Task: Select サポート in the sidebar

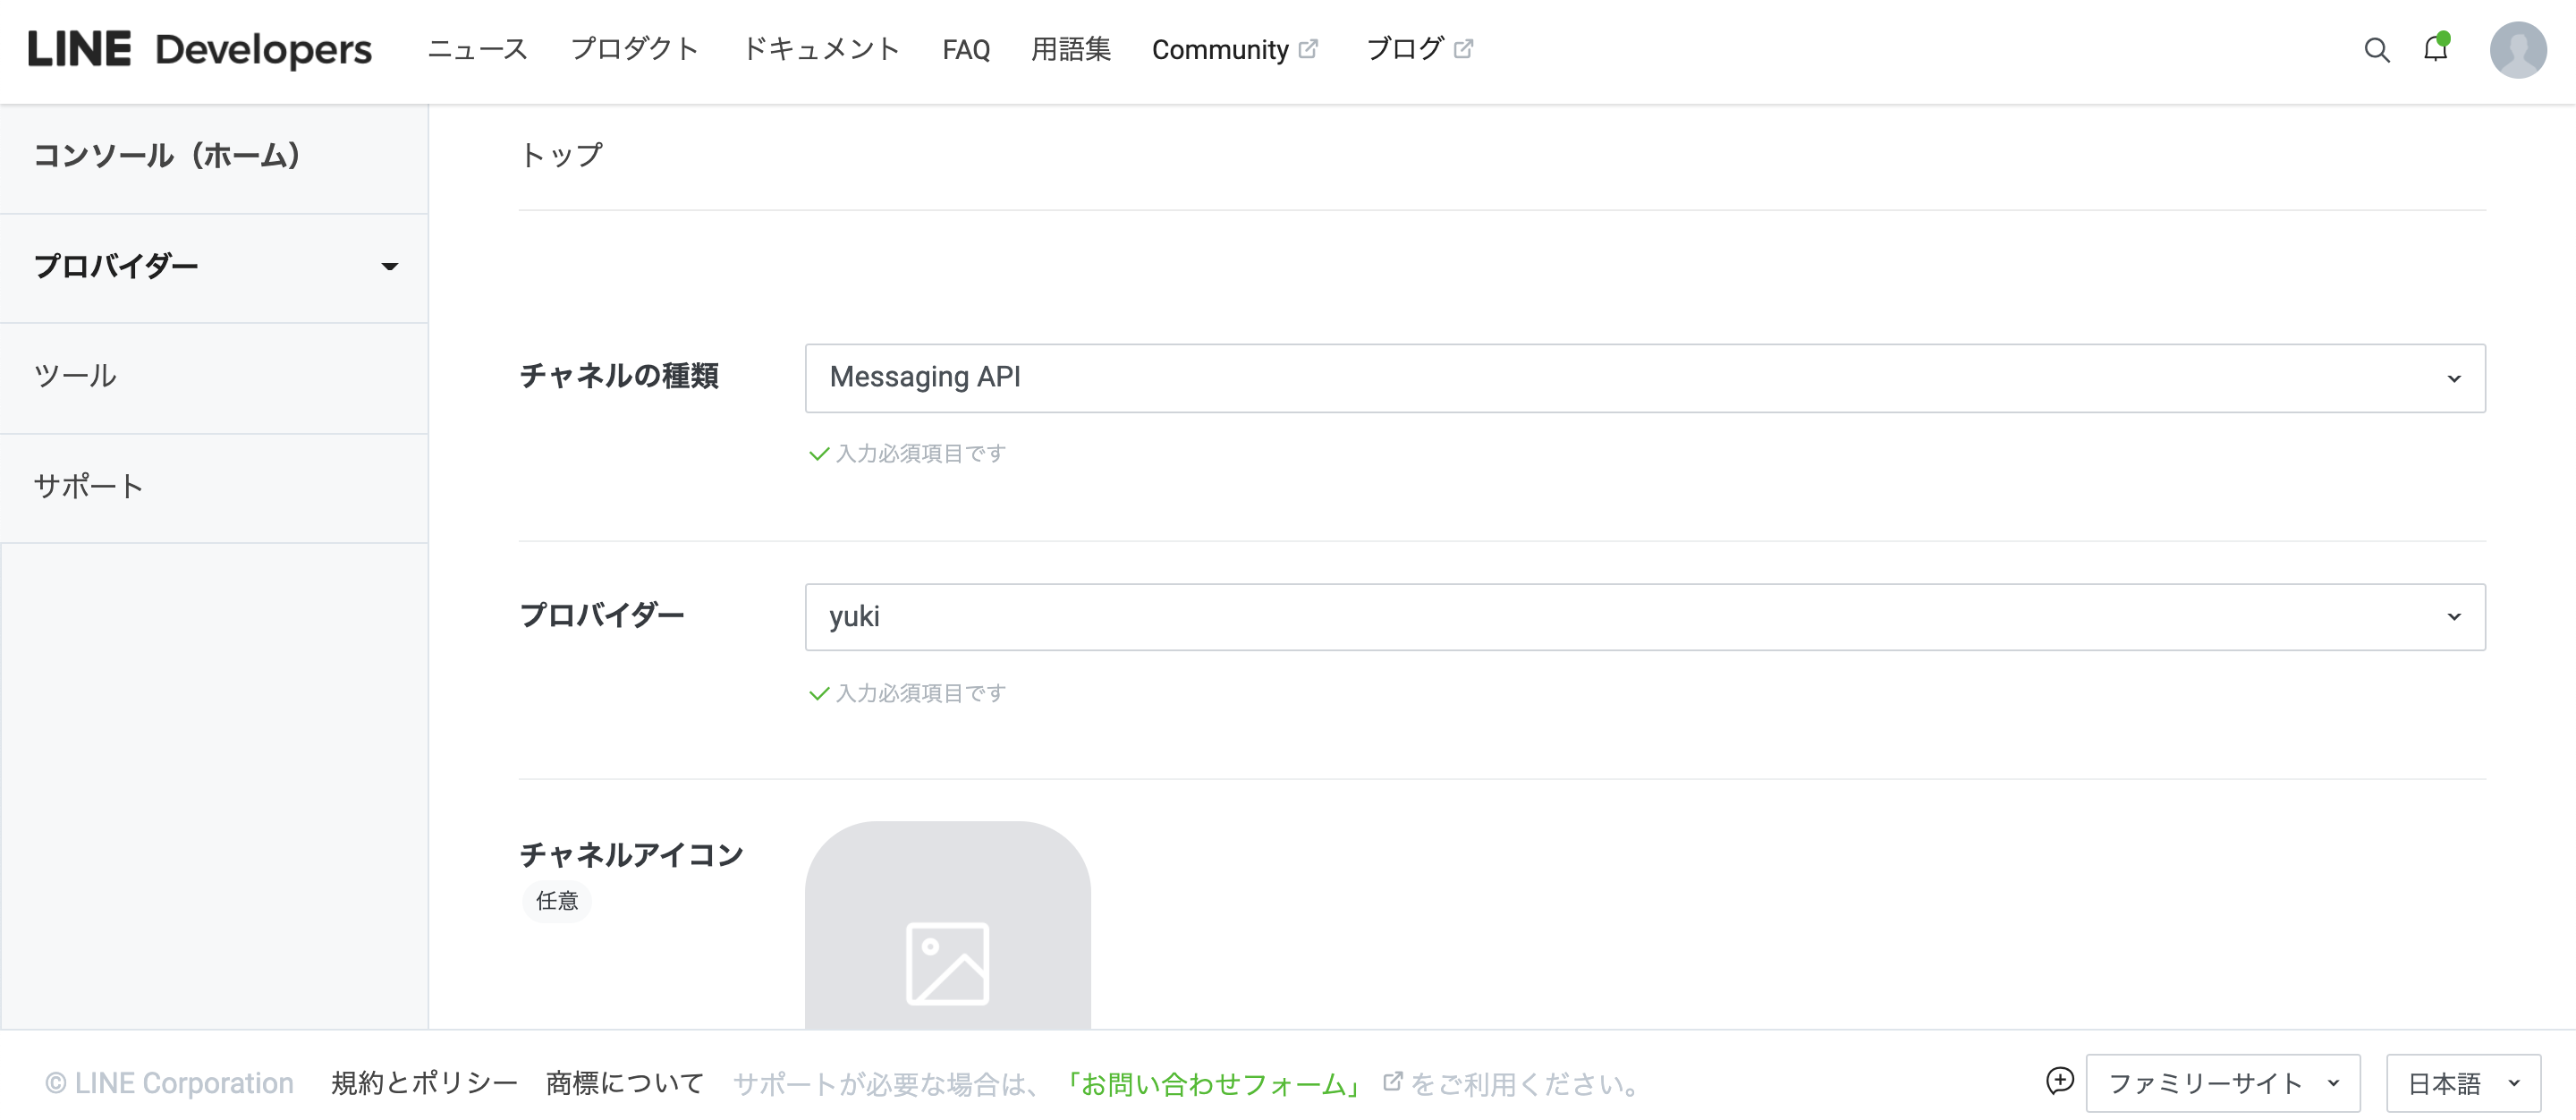Action: pyautogui.click(x=88, y=487)
